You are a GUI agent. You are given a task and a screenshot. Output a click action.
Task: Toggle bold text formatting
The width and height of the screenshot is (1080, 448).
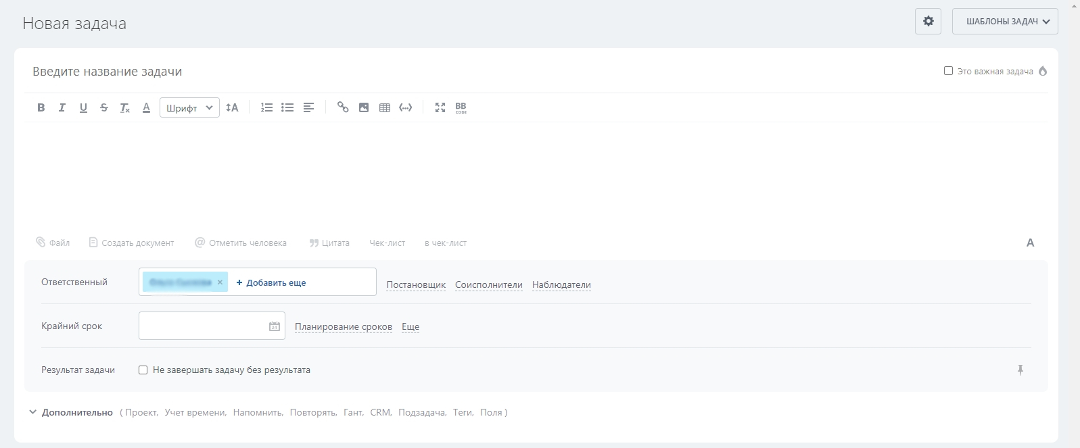[x=41, y=107]
